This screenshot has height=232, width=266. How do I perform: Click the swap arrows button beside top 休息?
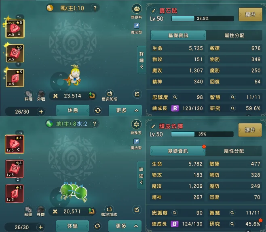click(98, 110)
